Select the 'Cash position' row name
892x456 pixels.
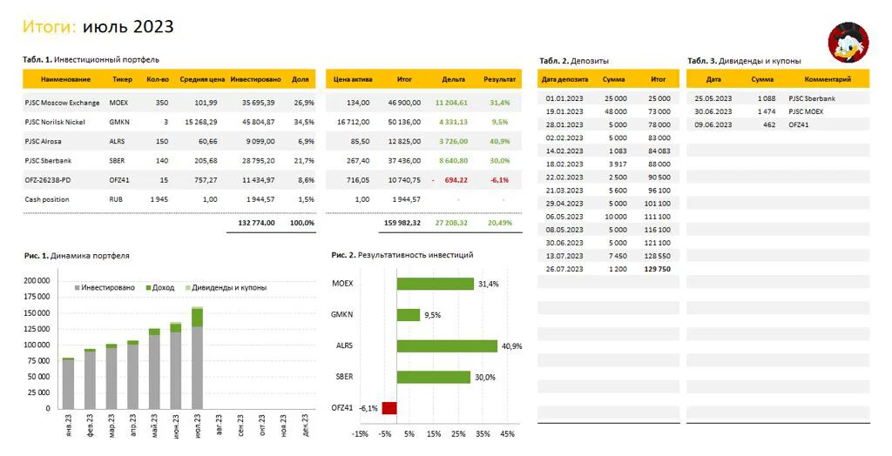pos(47,199)
